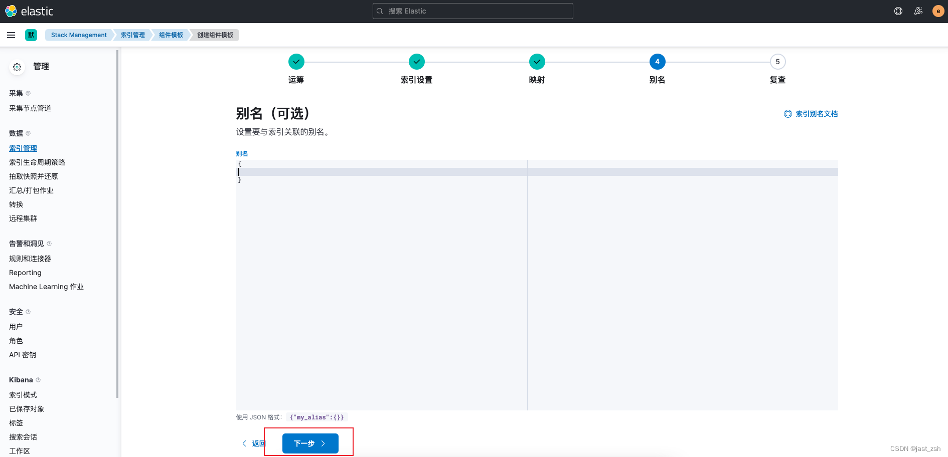The image size is (948, 457).
Task: Click the Elastic logo
Action: pyautogui.click(x=29, y=11)
